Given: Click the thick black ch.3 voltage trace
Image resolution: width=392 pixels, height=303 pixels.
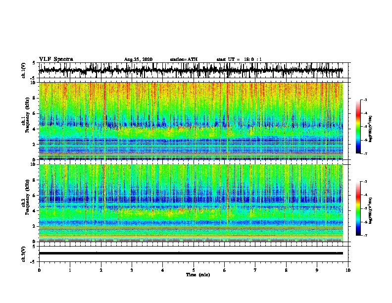Looking at the screenshot, I should (x=191, y=253).
